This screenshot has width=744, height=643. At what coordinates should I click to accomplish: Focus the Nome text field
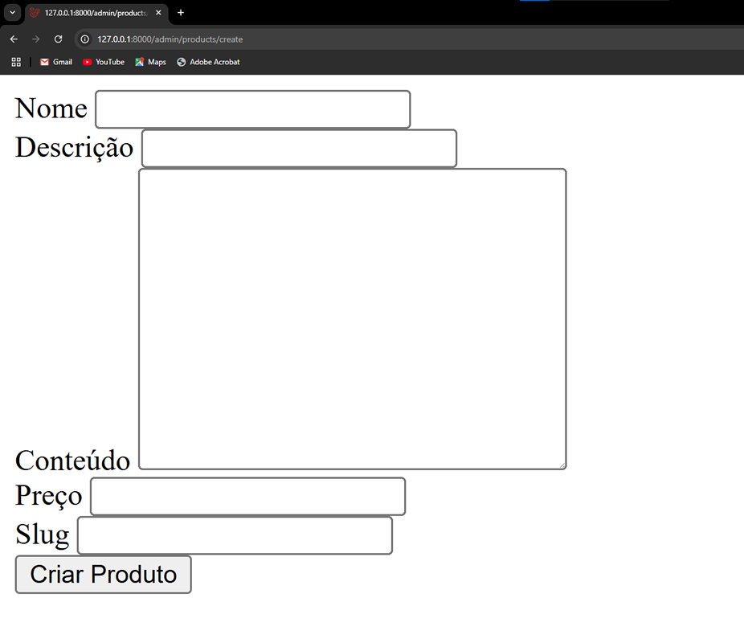click(x=252, y=109)
